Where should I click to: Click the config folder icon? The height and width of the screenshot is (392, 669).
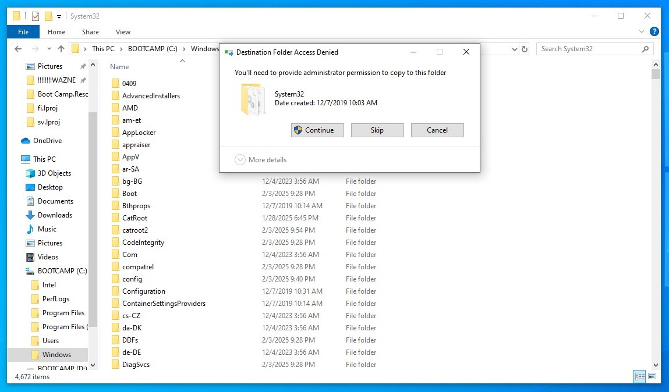115,279
